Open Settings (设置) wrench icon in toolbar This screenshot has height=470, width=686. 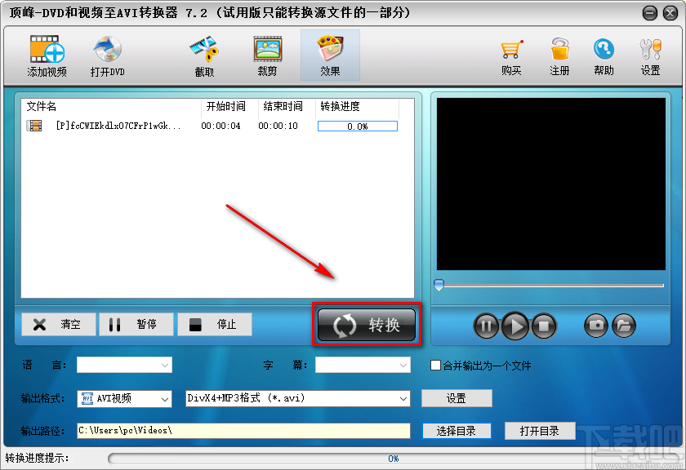click(x=650, y=56)
